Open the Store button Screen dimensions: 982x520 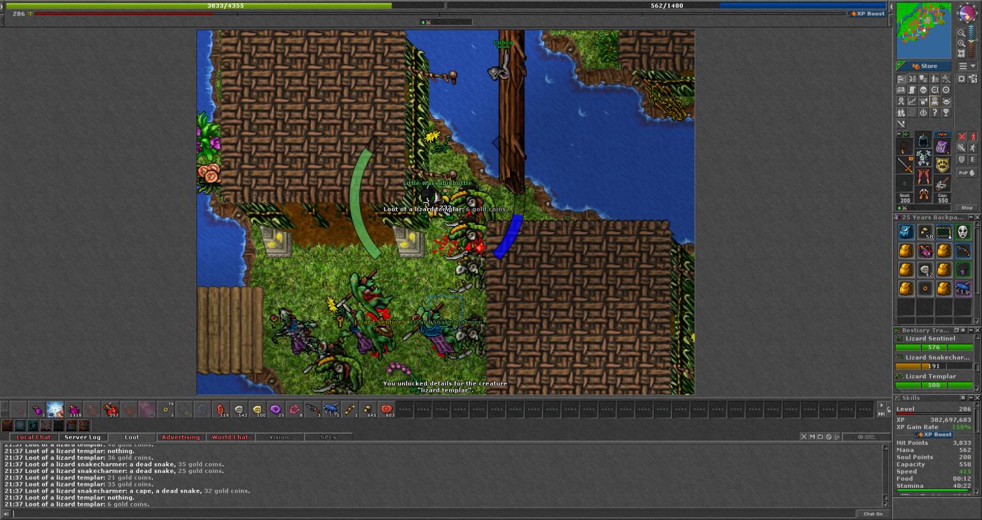[x=924, y=66]
